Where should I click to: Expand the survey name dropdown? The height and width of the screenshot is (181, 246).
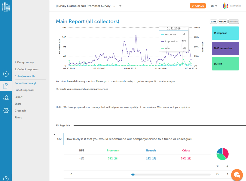click(120, 6)
